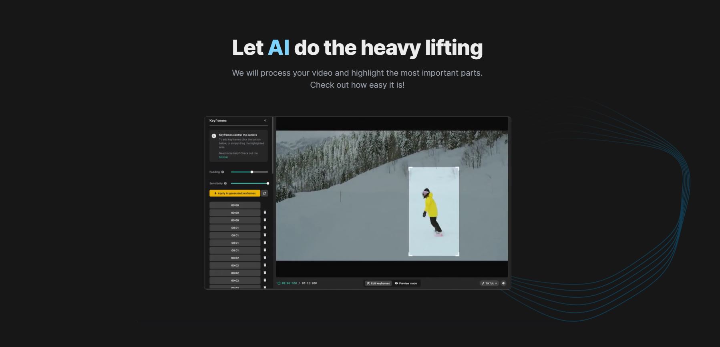The height and width of the screenshot is (347, 720).
Task: Click the Padding help icon
Action: pyautogui.click(x=223, y=172)
